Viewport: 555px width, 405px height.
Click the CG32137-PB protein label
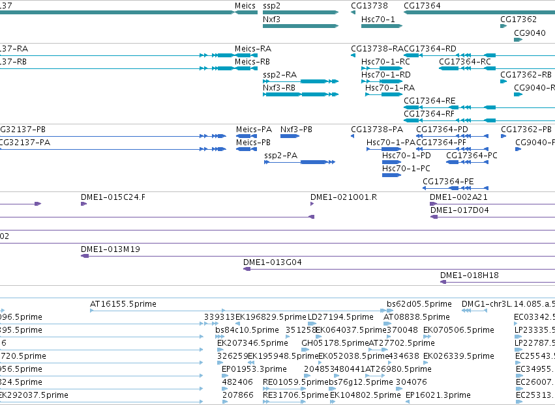point(23,130)
